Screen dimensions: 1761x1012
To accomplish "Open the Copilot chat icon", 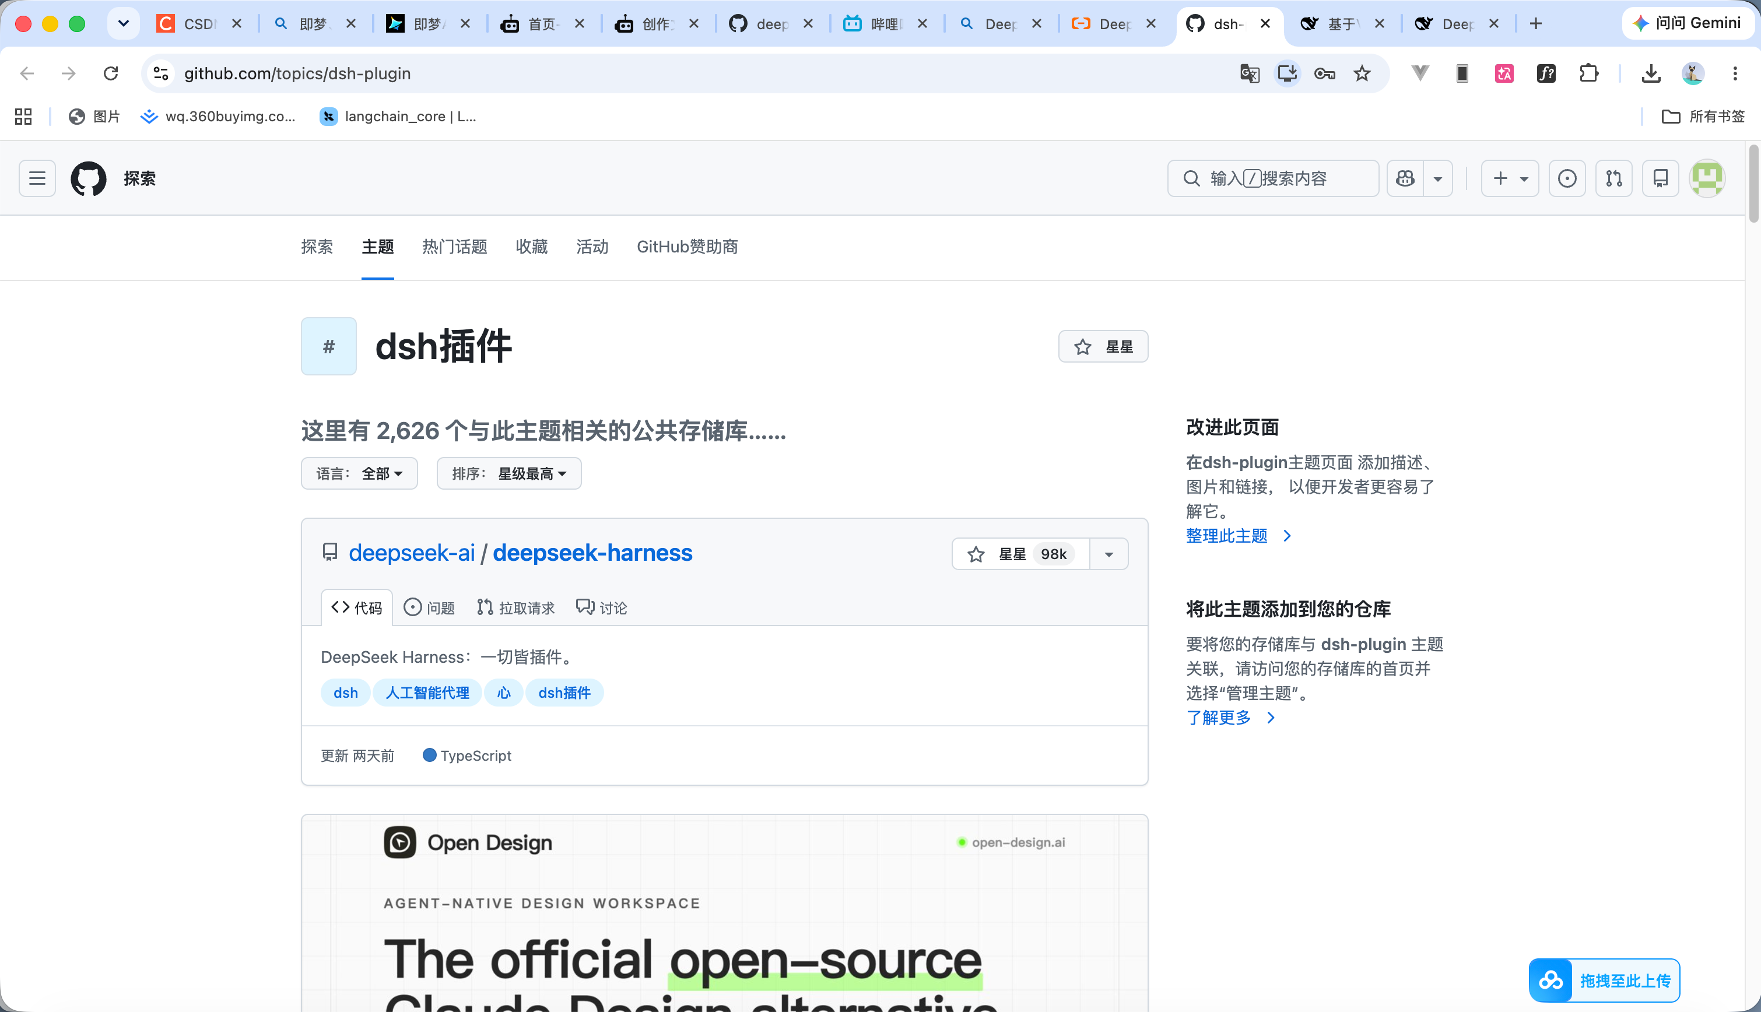I will click(1405, 178).
